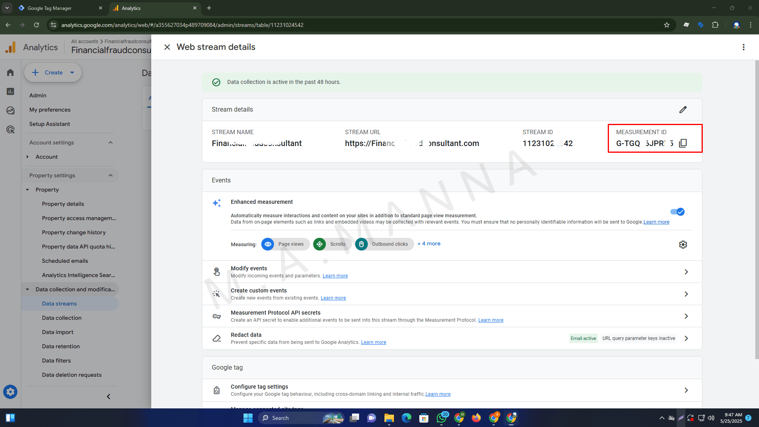Open the three-dot more options menu

743,47
